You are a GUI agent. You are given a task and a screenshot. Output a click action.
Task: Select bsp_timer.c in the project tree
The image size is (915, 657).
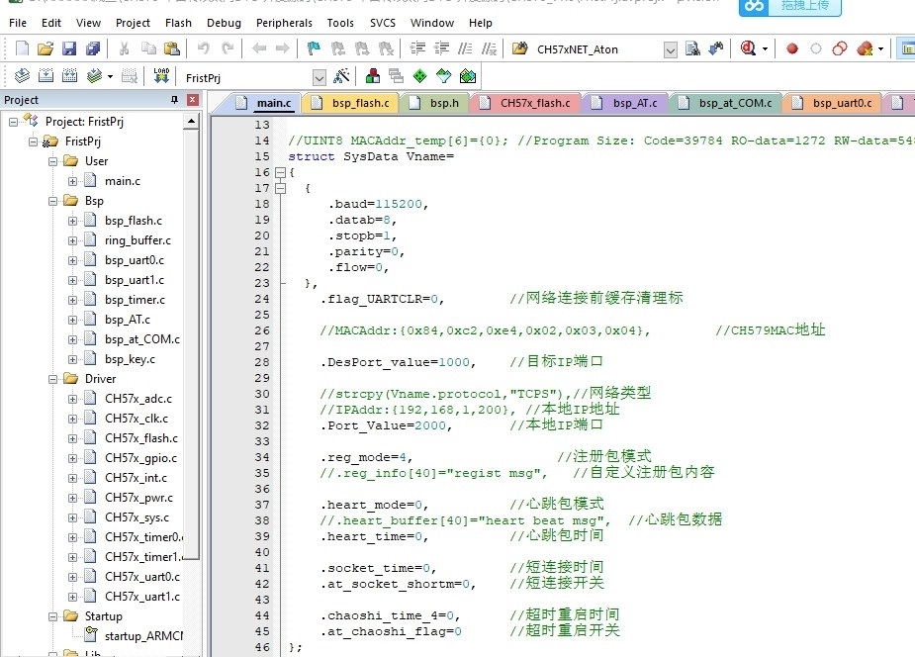(x=135, y=300)
